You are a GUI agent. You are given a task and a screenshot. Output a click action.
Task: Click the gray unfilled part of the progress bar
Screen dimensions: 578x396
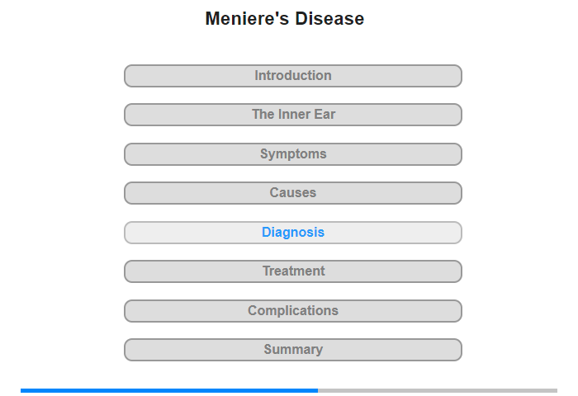tap(438, 390)
